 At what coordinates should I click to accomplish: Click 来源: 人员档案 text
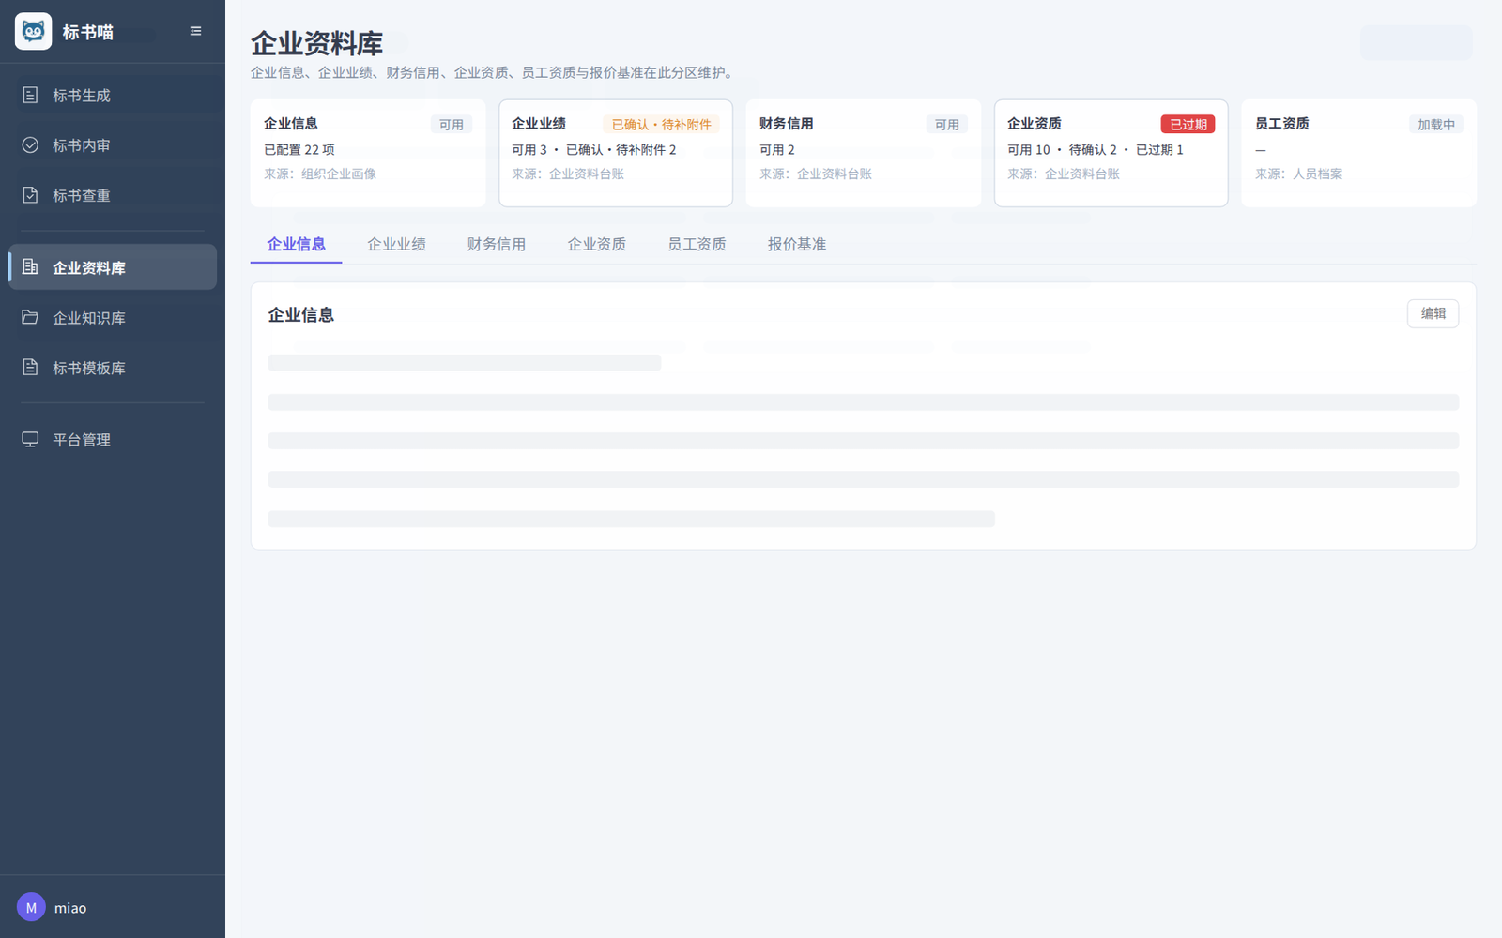pyautogui.click(x=1299, y=174)
